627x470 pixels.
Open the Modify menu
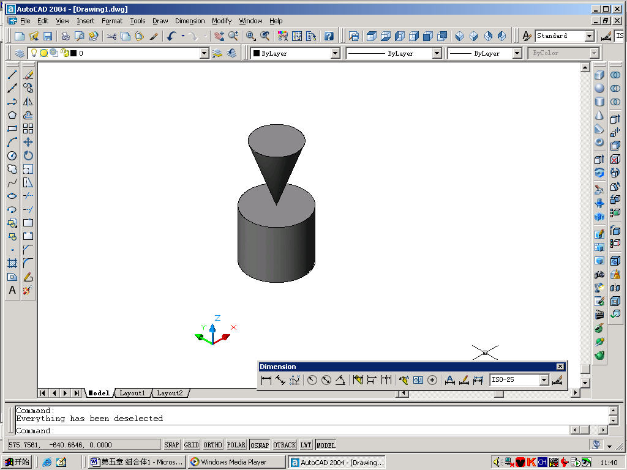click(x=222, y=21)
